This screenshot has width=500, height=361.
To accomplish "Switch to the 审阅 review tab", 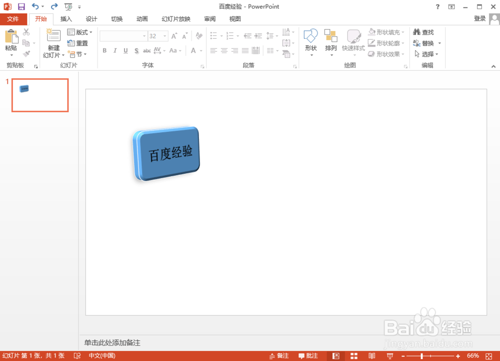I will [x=210, y=19].
